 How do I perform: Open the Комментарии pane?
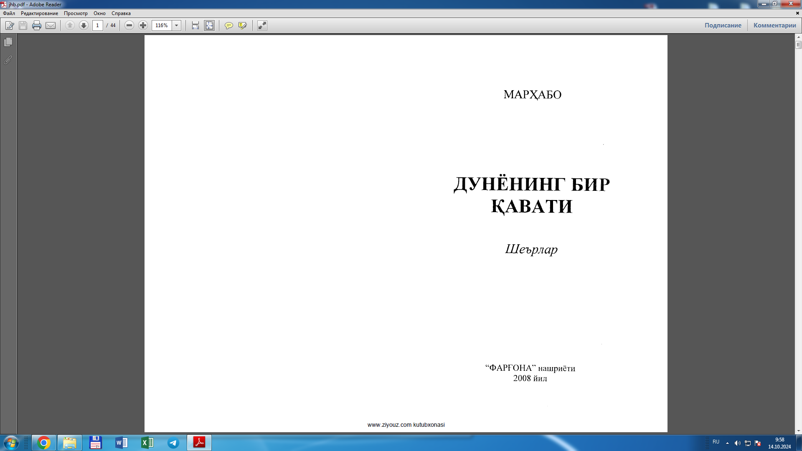click(x=774, y=25)
